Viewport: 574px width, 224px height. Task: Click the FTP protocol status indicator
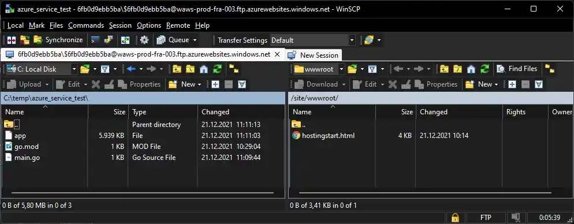(486, 218)
